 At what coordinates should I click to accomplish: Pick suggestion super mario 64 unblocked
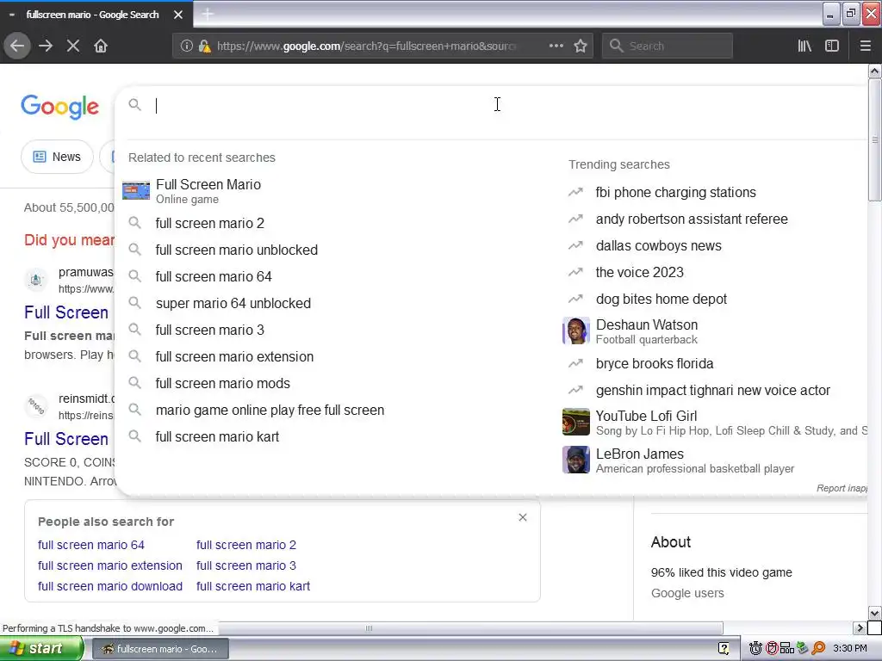tap(233, 303)
